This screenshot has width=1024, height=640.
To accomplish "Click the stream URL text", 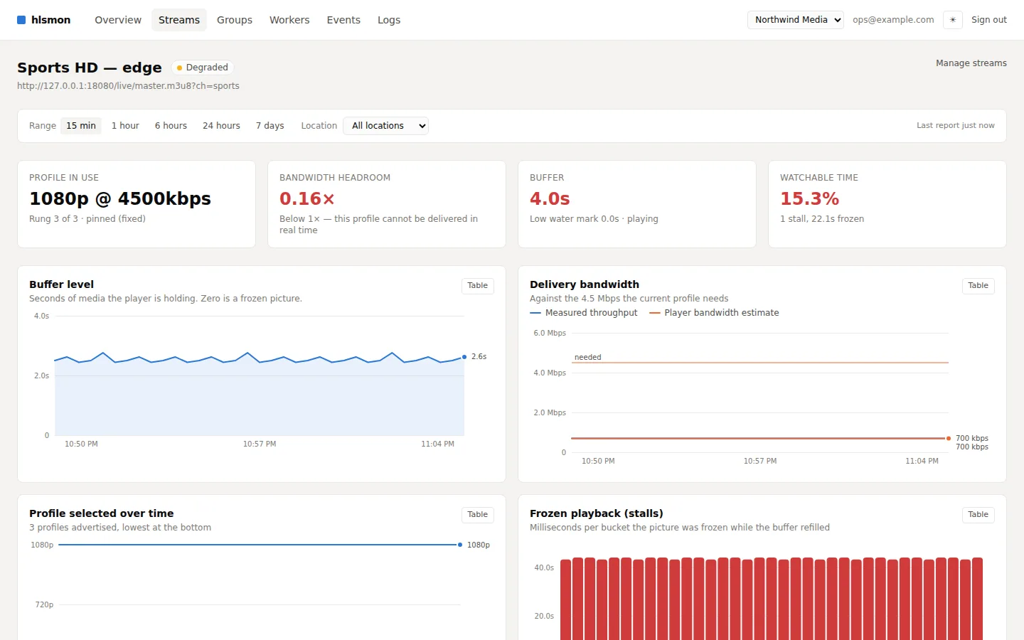I will (x=128, y=86).
